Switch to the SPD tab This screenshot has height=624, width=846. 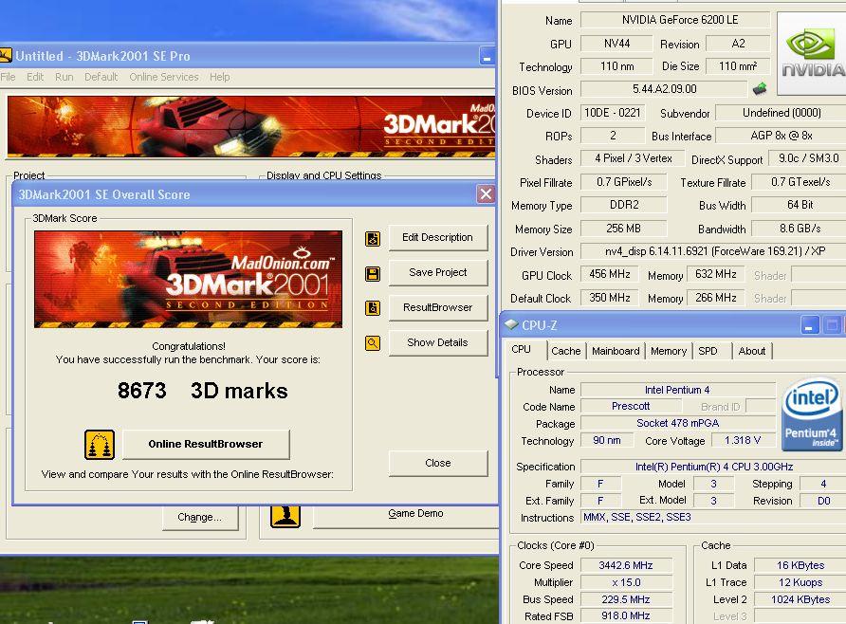tap(708, 351)
